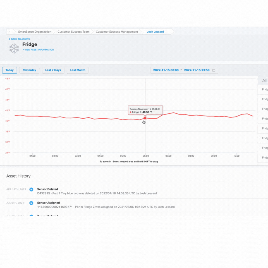Select the All sensors list header

click(x=265, y=80)
